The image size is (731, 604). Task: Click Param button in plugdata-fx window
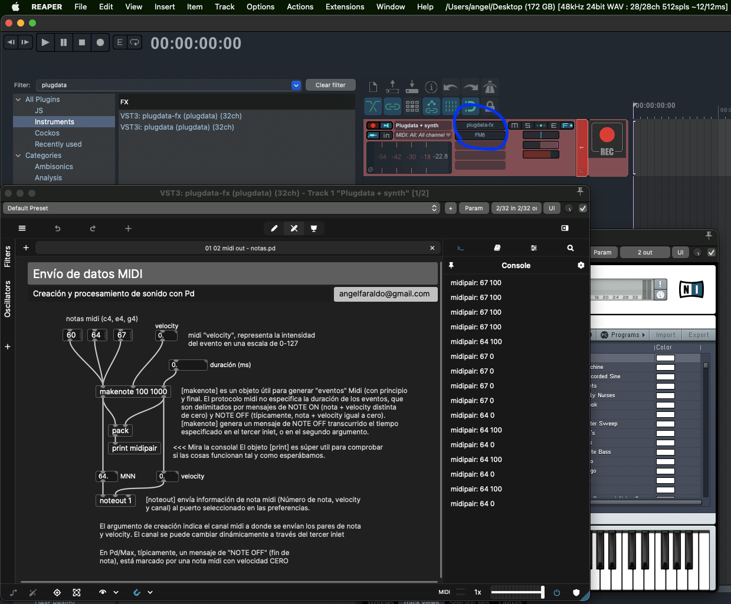pos(474,208)
